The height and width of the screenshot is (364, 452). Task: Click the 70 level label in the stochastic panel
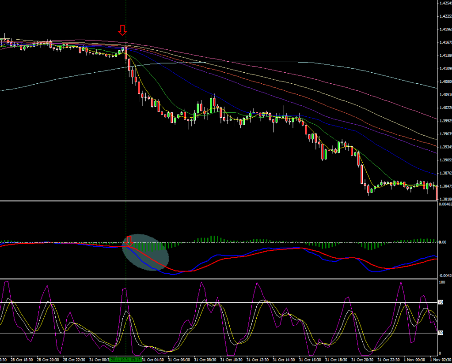tap(440, 303)
